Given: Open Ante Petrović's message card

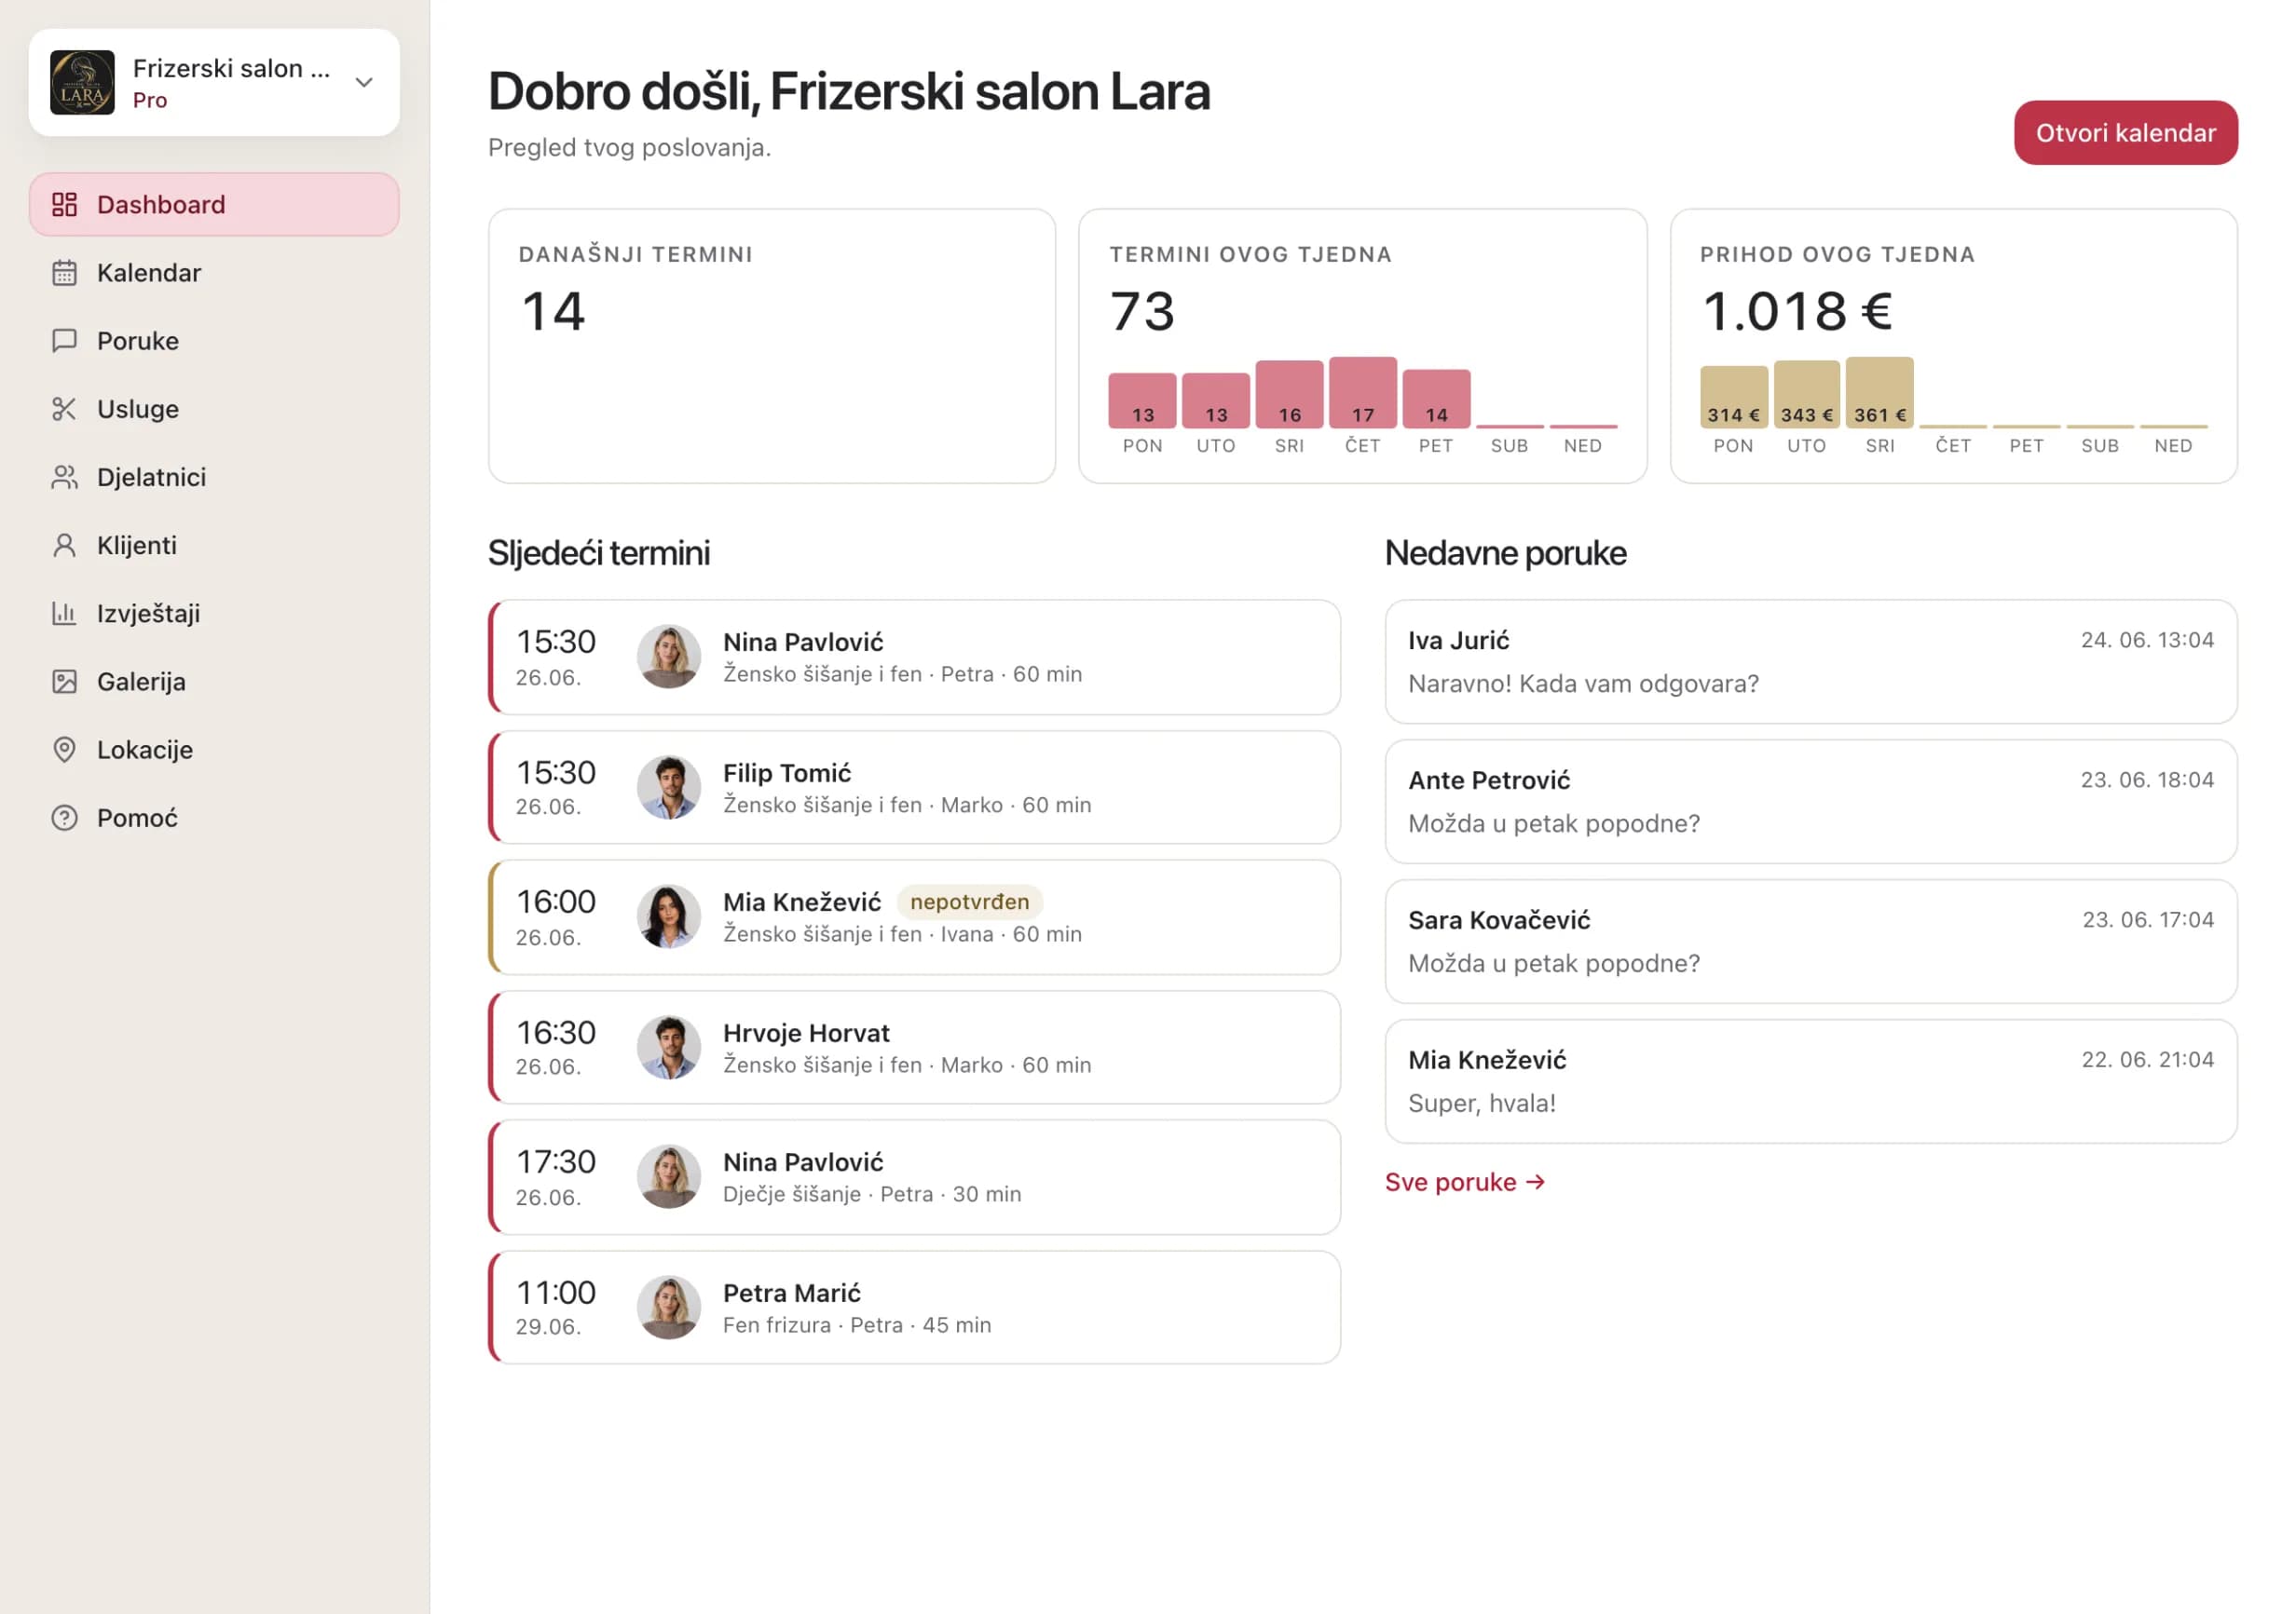Looking at the screenshot, I should coord(1811,802).
